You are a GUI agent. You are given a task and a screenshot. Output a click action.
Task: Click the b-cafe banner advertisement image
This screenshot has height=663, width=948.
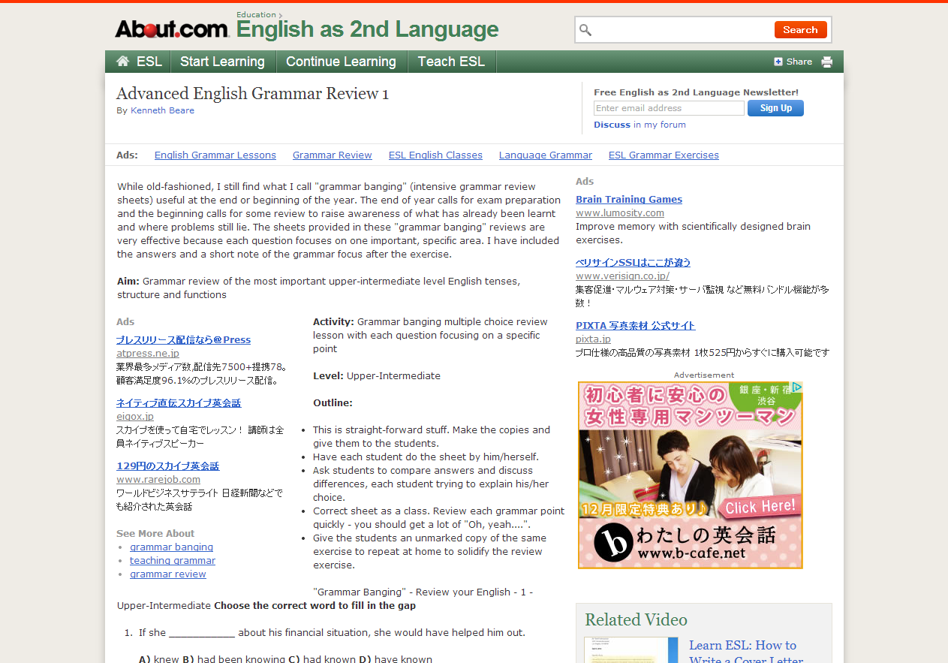coord(690,475)
